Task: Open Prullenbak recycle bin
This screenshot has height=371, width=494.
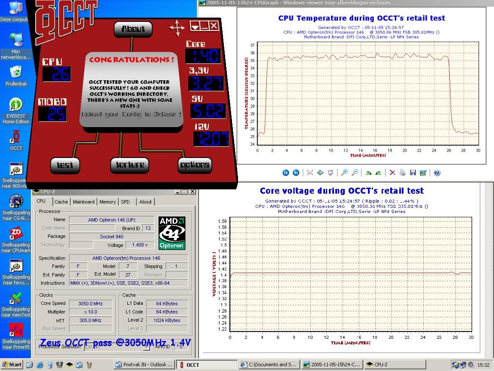Action: (x=16, y=76)
